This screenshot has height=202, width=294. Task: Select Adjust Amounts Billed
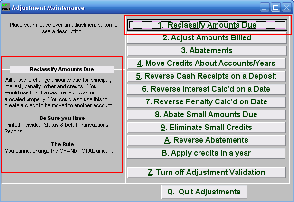pyautogui.click(x=207, y=38)
